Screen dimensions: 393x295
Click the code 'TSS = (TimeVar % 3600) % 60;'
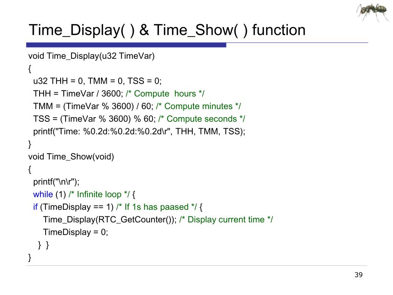pyautogui.click(x=94, y=119)
